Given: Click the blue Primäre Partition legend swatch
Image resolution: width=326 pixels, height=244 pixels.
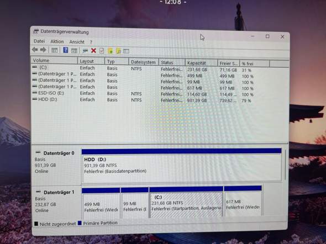Looking at the screenshot, I should (x=80, y=223).
